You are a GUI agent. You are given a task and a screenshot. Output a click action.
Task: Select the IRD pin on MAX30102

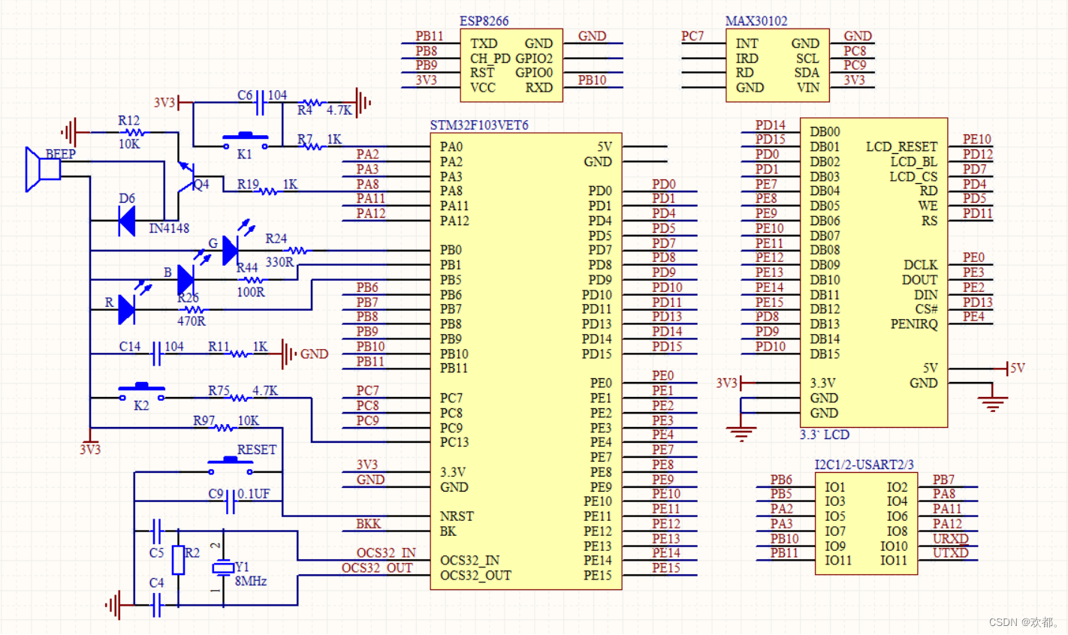(x=747, y=59)
